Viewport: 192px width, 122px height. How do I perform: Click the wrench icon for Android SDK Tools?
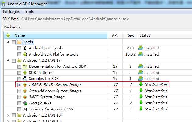25,48
